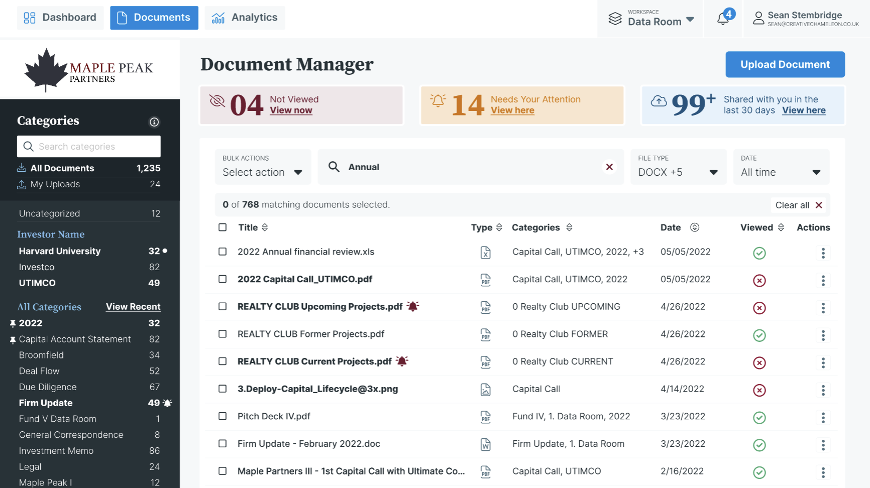Switch to the Documents tab
This screenshot has height=488, width=870.
tap(154, 18)
